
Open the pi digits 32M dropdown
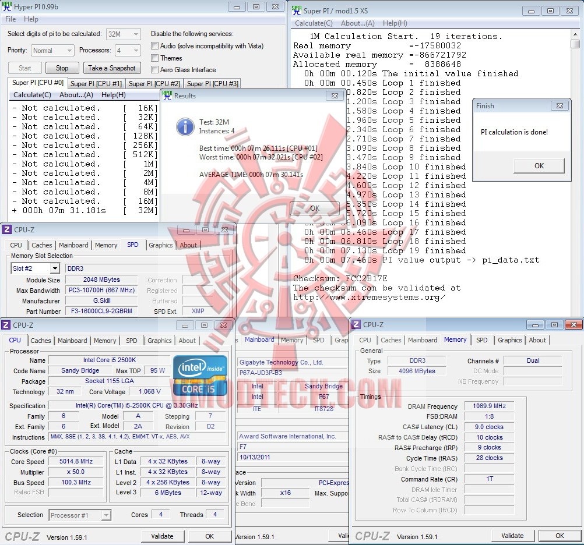[x=124, y=34]
